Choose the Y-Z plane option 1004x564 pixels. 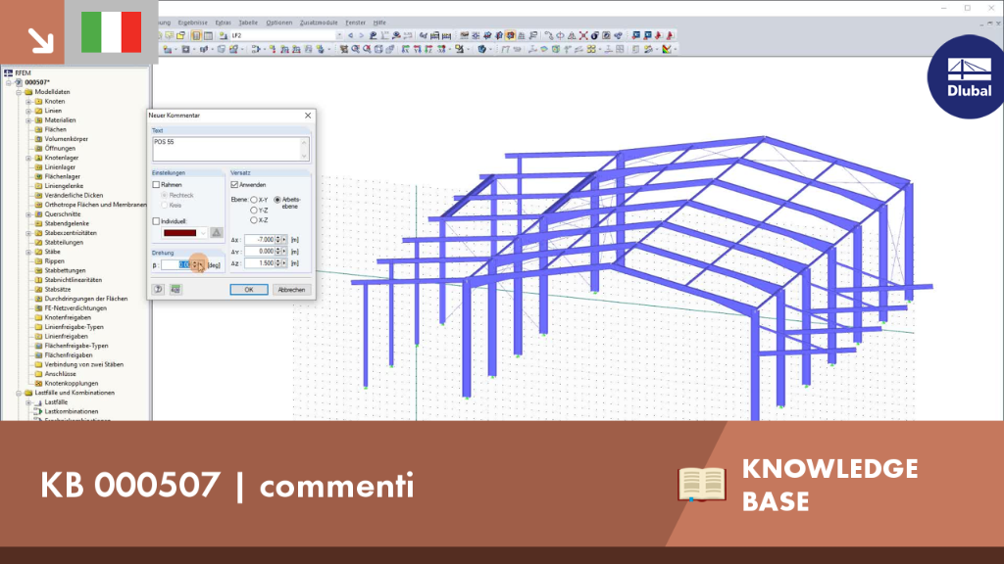254,210
